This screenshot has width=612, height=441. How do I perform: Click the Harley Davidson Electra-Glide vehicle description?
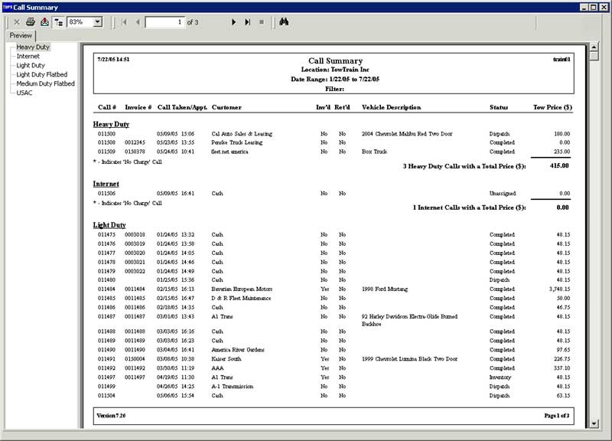(x=409, y=320)
